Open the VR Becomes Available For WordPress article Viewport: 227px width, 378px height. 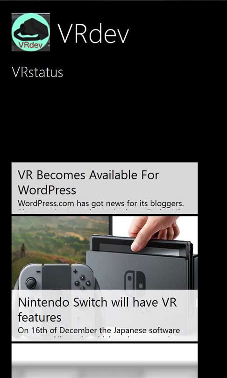[105, 188]
